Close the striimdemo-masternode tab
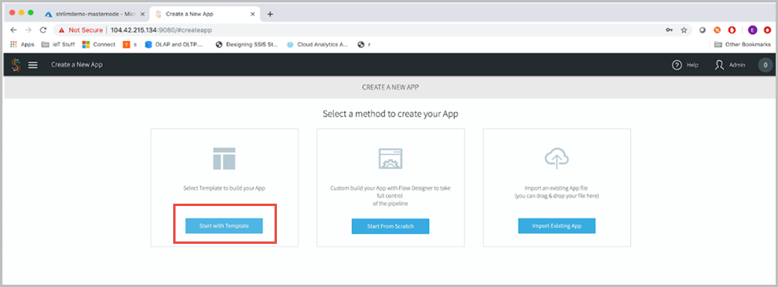 (x=142, y=15)
